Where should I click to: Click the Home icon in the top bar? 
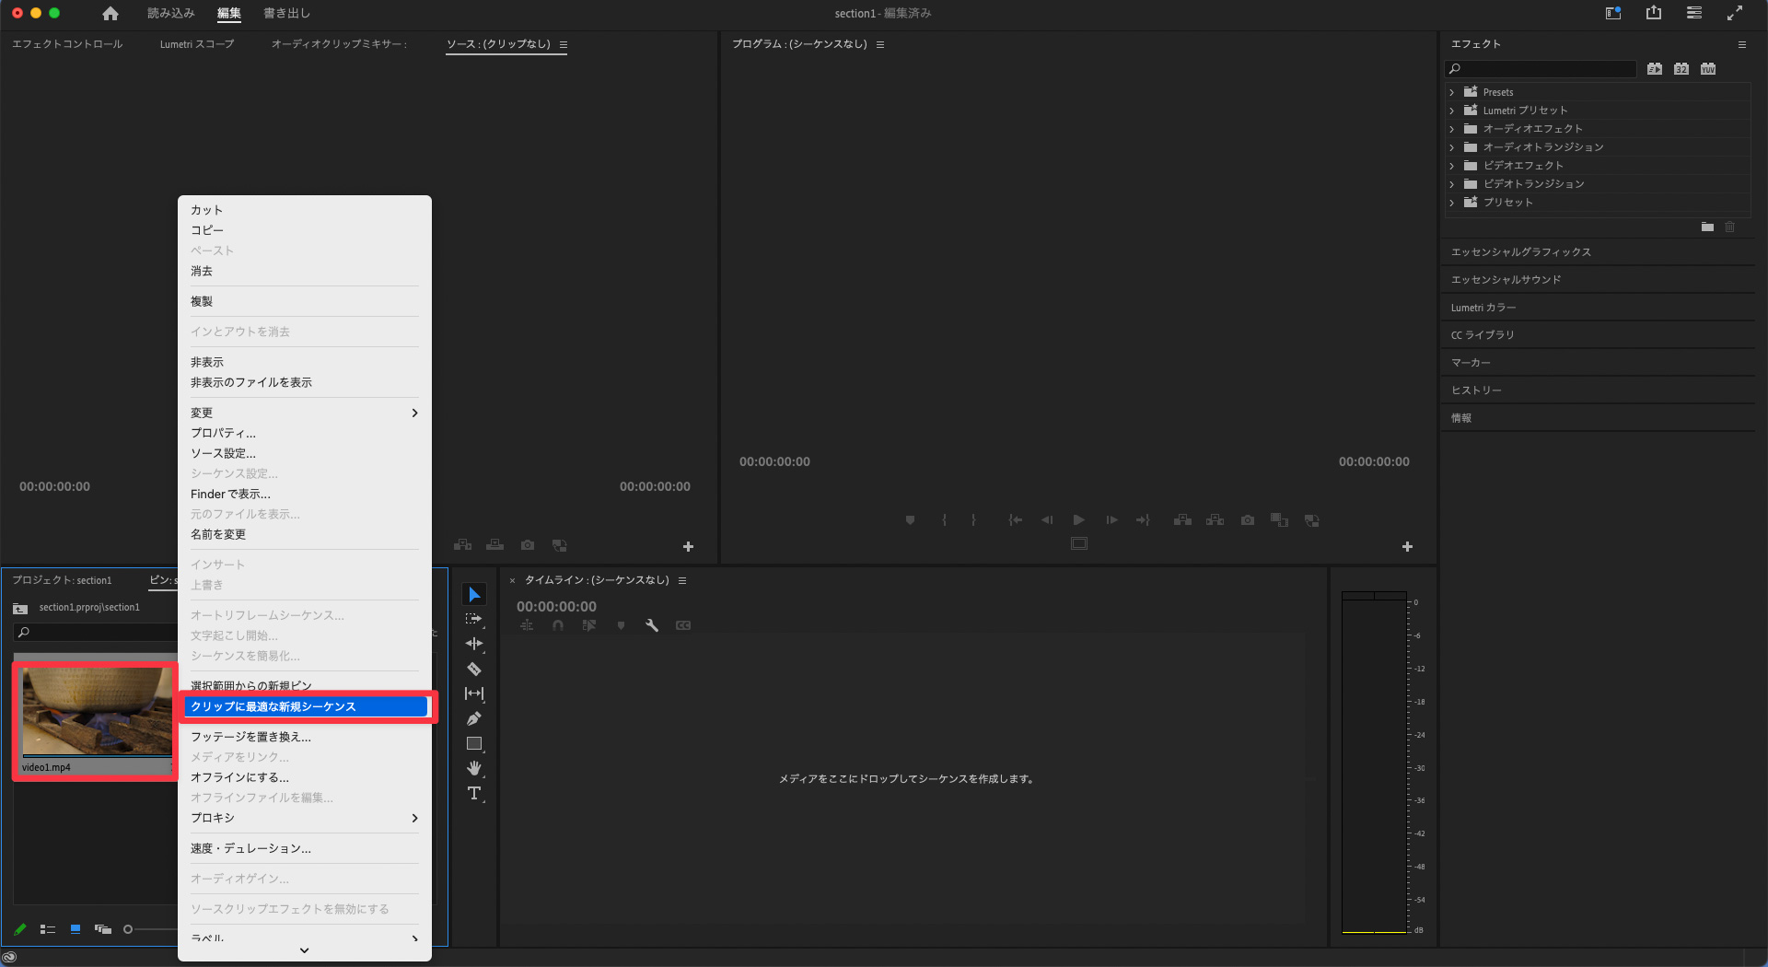point(110,14)
